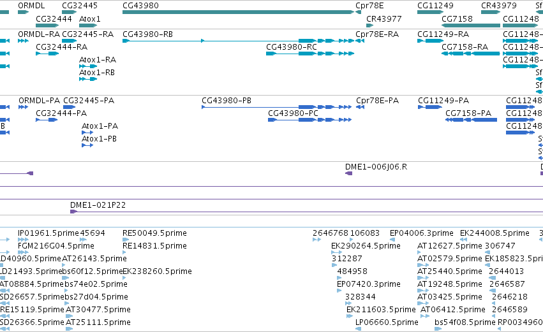Click the CG43980-PB protein label
This screenshot has height=332, width=543.
(227, 101)
